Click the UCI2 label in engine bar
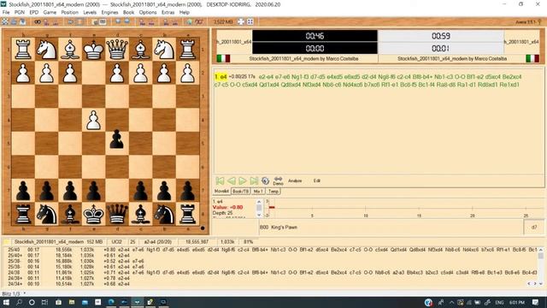 (116, 241)
